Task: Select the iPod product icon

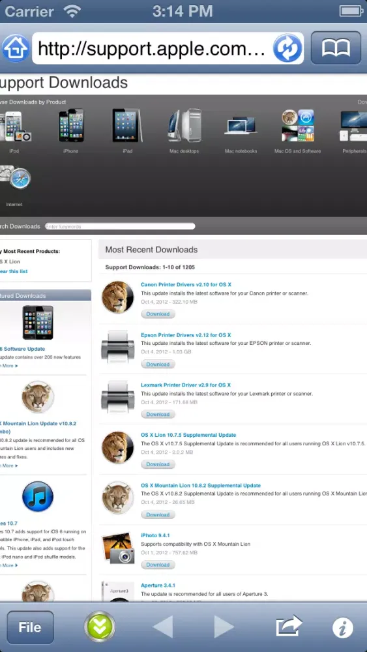Action: click(x=14, y=126)
